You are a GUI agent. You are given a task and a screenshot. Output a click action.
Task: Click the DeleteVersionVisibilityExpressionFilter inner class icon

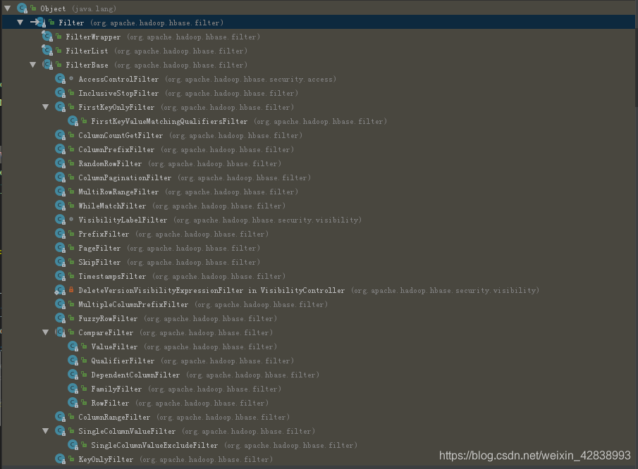click(60, 290)
